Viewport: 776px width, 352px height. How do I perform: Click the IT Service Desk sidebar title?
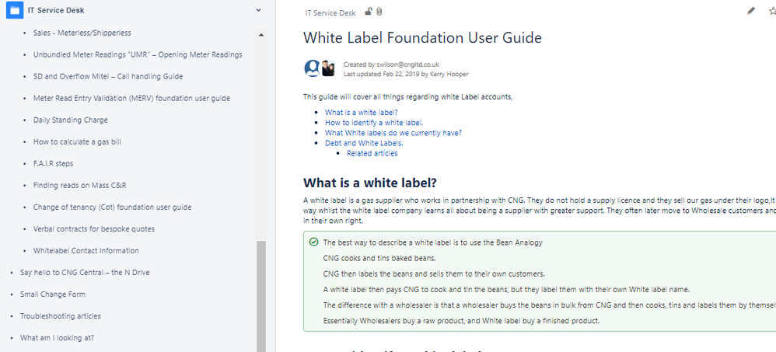(x=56, y=10)
